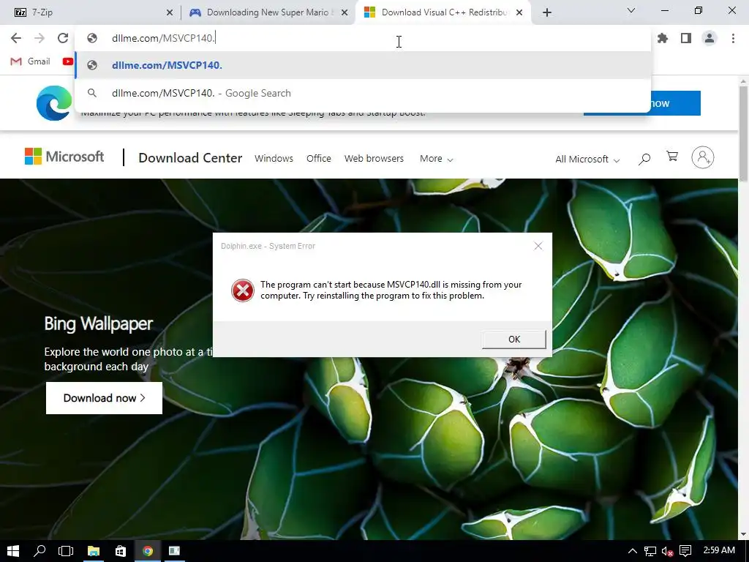Screen dimensions: 749x562
Task: Open Web browsers nav item
Action: [374, 158]
